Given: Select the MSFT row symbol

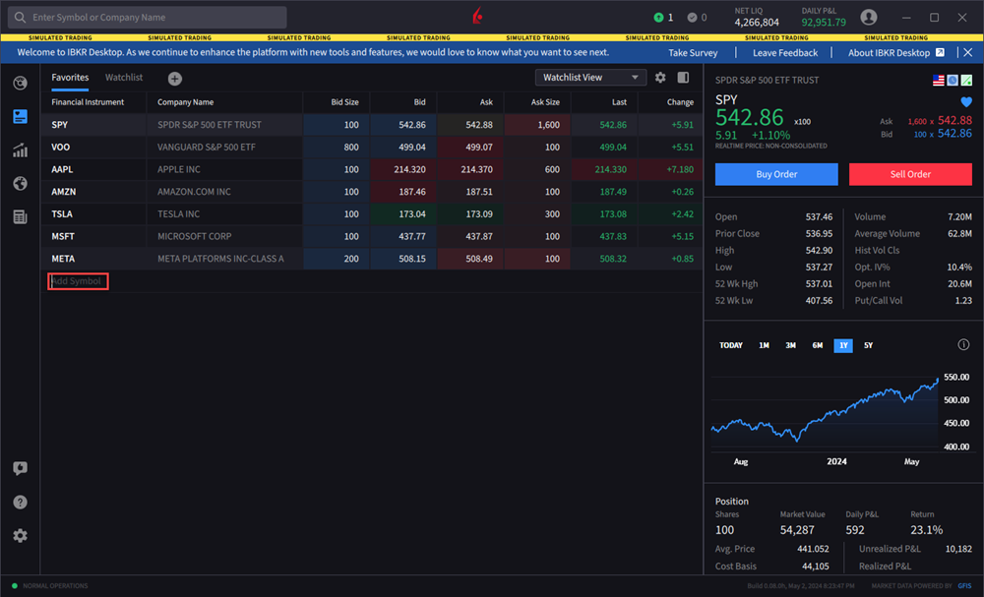Looking at the screenshot, I should 63,236.
